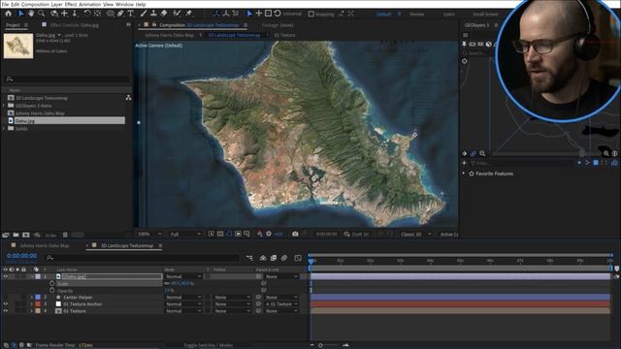Screen dimensions: 621x349
Task: Click the timeline zoom slider handle
Action: (320, 345)
